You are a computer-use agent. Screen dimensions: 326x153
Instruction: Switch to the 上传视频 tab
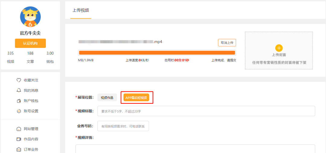[x=81, y=10]
